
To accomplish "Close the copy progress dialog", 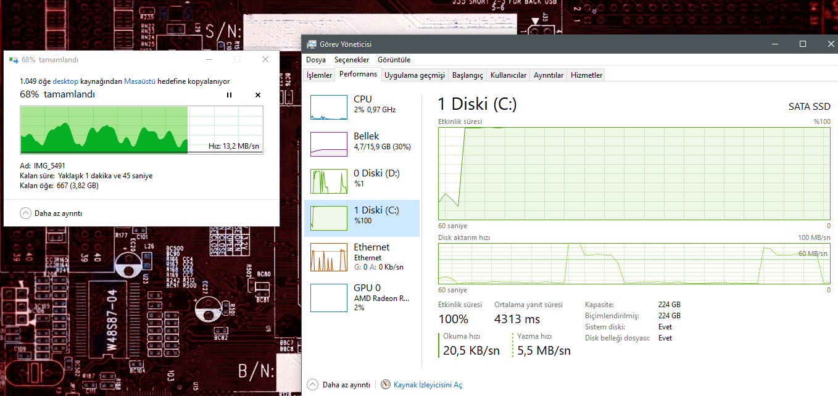I will [265, 60].
